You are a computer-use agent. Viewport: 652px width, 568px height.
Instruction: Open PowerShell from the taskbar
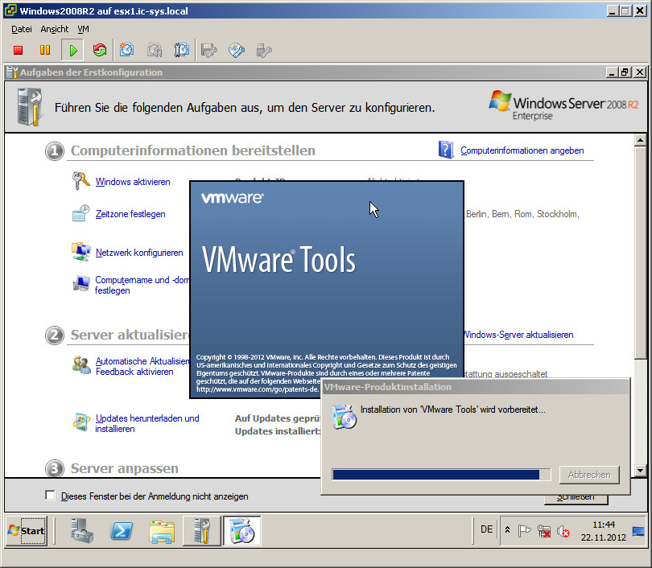coord(122,531)
